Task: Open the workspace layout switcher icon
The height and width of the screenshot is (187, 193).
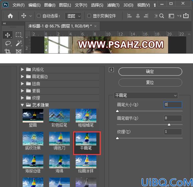Action: coord(171,16)
